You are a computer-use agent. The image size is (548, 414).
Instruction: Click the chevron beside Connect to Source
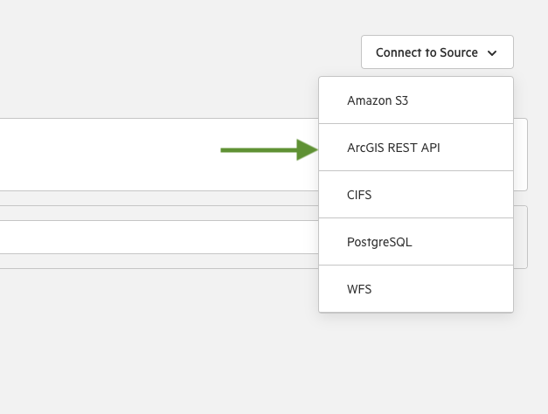pos(492,53)
